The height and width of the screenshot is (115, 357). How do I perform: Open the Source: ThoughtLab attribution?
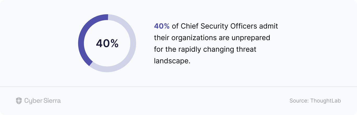[315, 101]
